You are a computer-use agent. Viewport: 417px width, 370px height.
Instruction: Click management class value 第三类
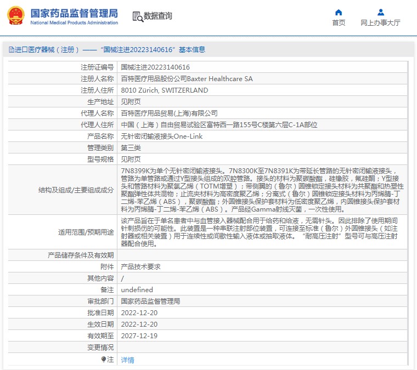pyautogui.click(x=131, y=148)
